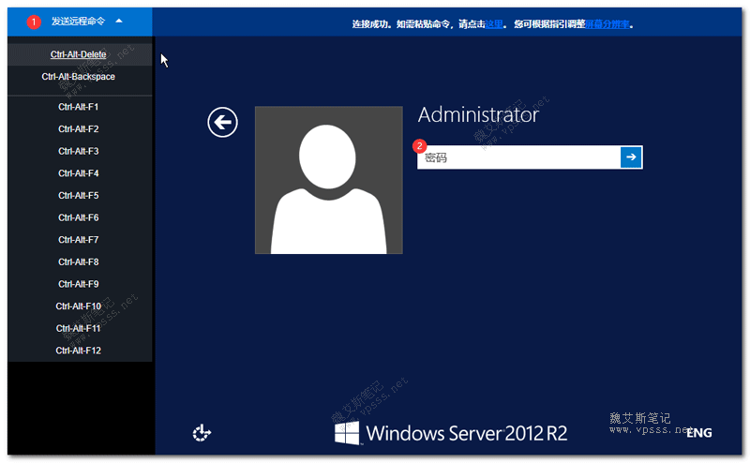Click the password submit arrow button
Image resolution: width=750 pixels, height=463 pixels.
(631, 157)
